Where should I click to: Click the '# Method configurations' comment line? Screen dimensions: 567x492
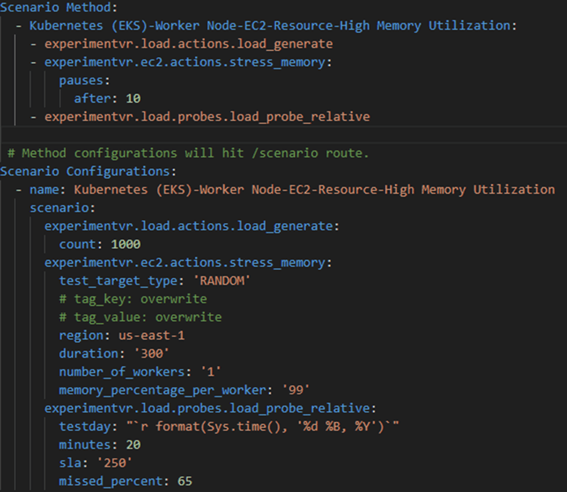tap(188, 154)
